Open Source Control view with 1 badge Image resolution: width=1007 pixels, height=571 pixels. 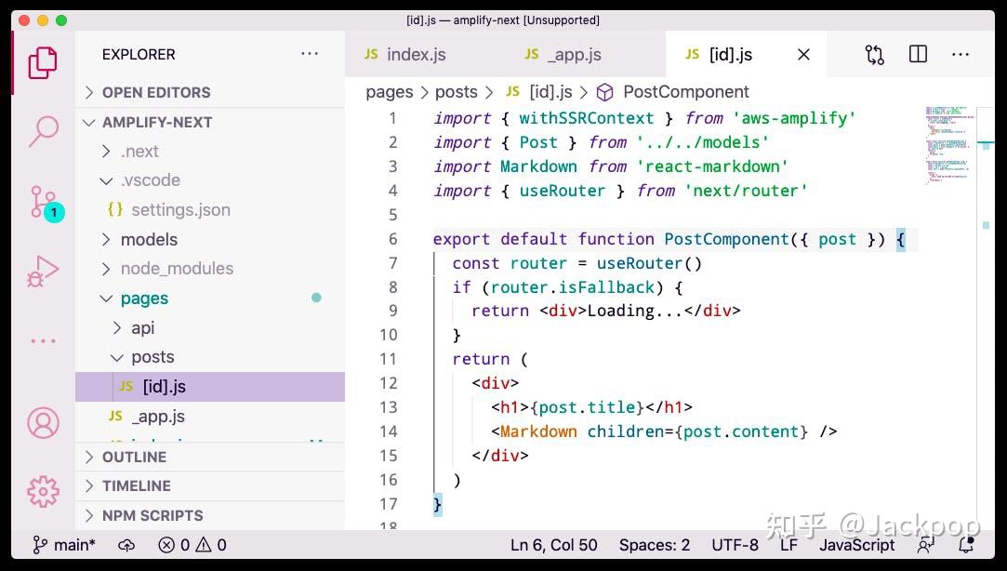coord(46,203)
